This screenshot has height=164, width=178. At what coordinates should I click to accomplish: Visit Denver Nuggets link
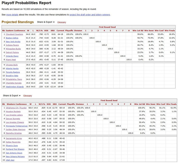pos(13,119)
